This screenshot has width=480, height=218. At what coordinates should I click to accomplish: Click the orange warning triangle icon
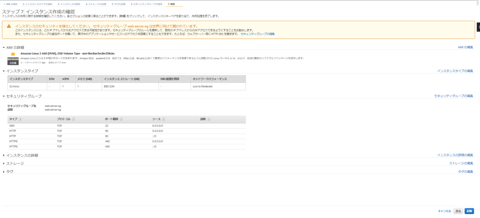[x=9, y=26]
